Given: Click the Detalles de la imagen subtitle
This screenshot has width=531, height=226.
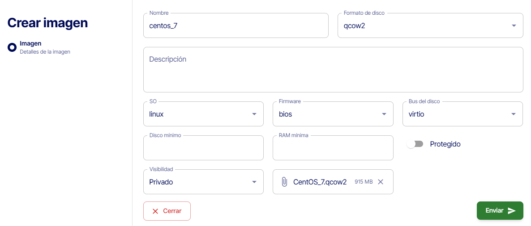Looking at the screenshot, I should [x=45, y=52].
